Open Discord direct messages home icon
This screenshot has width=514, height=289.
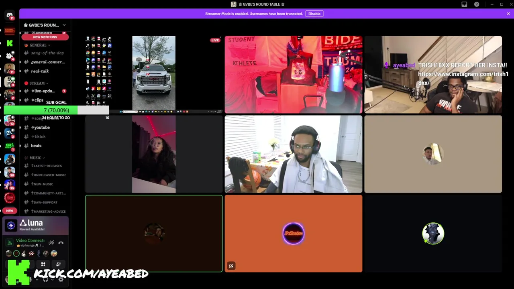(10, 15)
